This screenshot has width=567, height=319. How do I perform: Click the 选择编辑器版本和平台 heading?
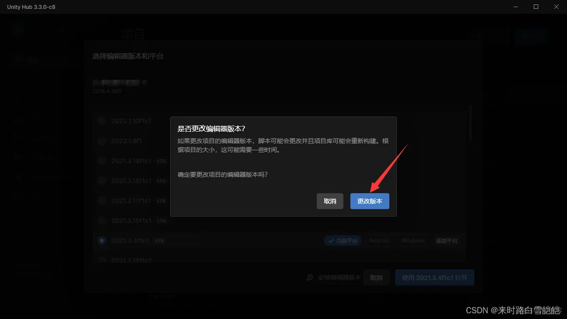pyautogui.click(x=128, y=56)
